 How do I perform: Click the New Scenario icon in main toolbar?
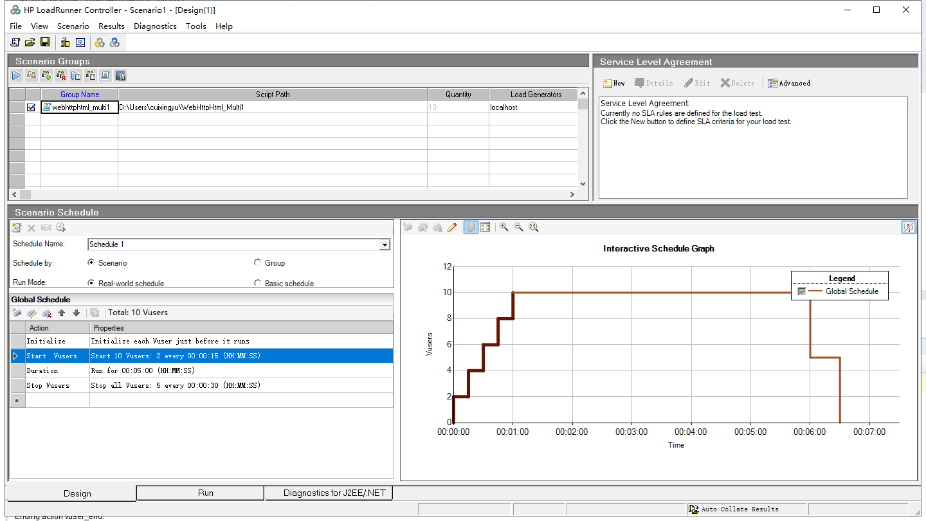coord(15,42)
